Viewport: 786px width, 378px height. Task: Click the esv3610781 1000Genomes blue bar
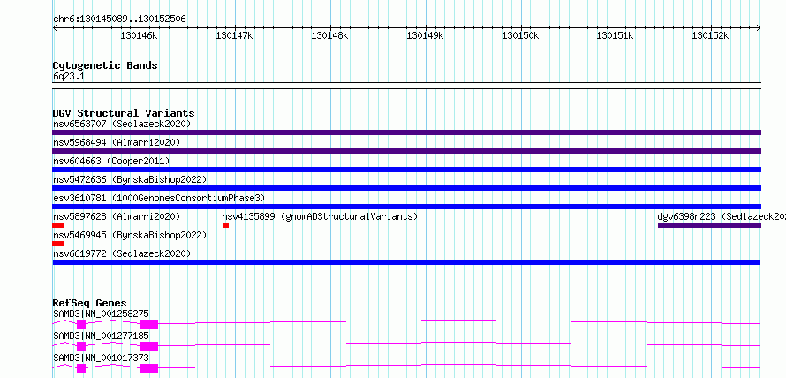click(x=406, y=207)
